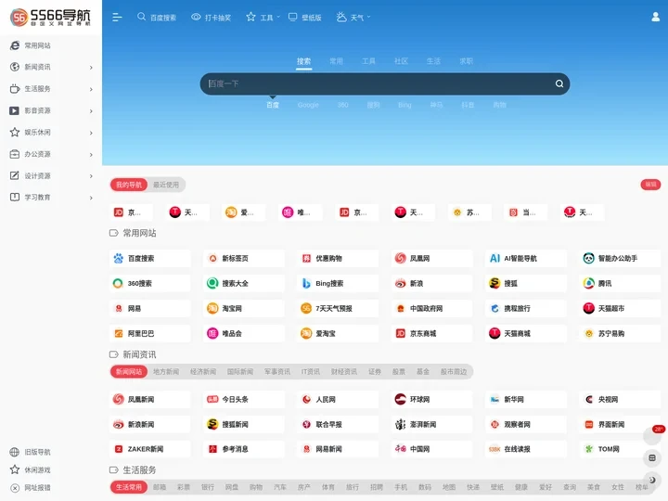Select the 生活 tab above the search bar
The image size is (668, 501).
(433, 61)
